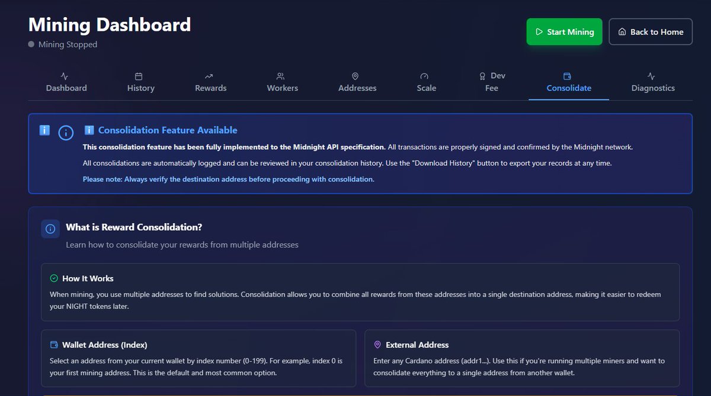Click the info emoji before Consolidation Feature Available
The height and width of the screenshot is (396, 711).
pos(89,130)
